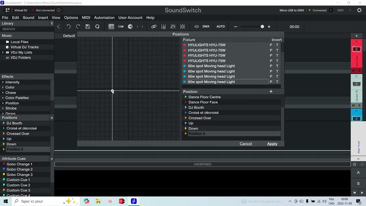Open the folder icon on the Gerard 75 track

356,84
